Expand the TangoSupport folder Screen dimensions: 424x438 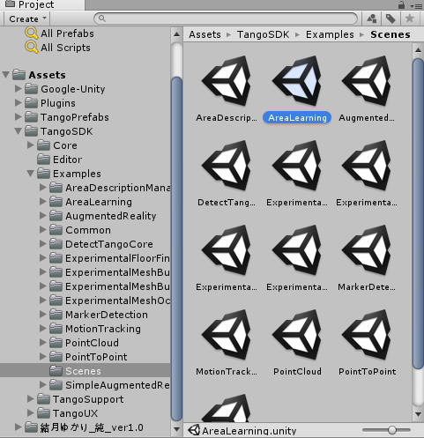tap(31, 399)
